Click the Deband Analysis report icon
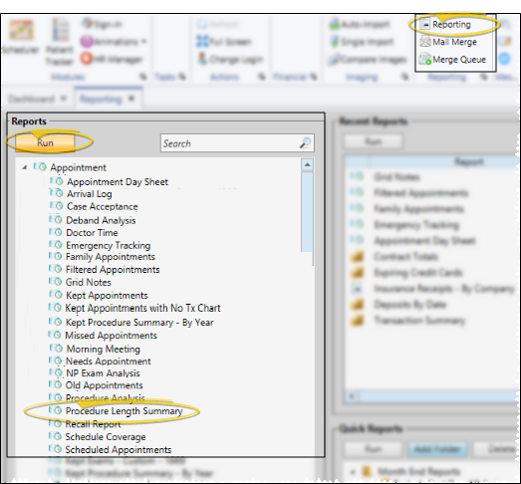 click(56, 219)
